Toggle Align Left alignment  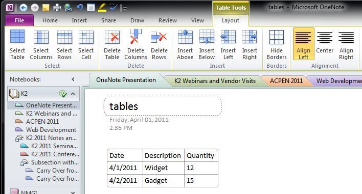pyautogui.click(x=303, y=44)
